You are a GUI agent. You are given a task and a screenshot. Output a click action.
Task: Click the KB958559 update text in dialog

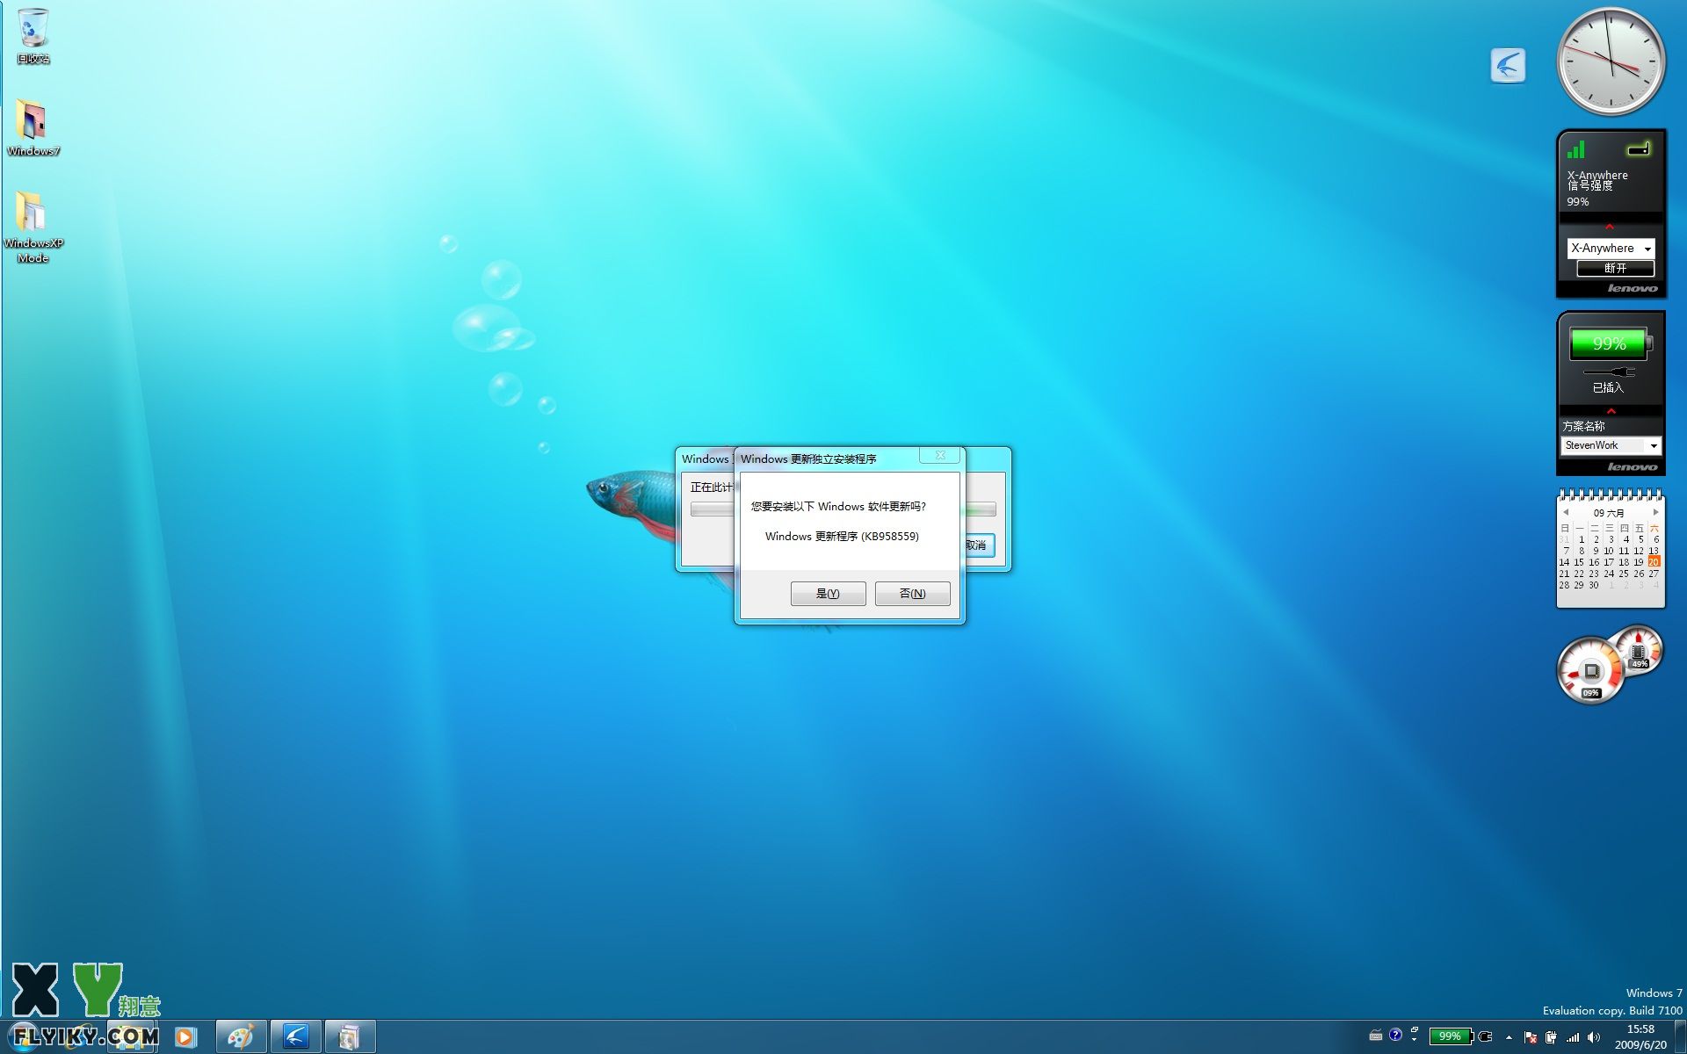[842, 536]
